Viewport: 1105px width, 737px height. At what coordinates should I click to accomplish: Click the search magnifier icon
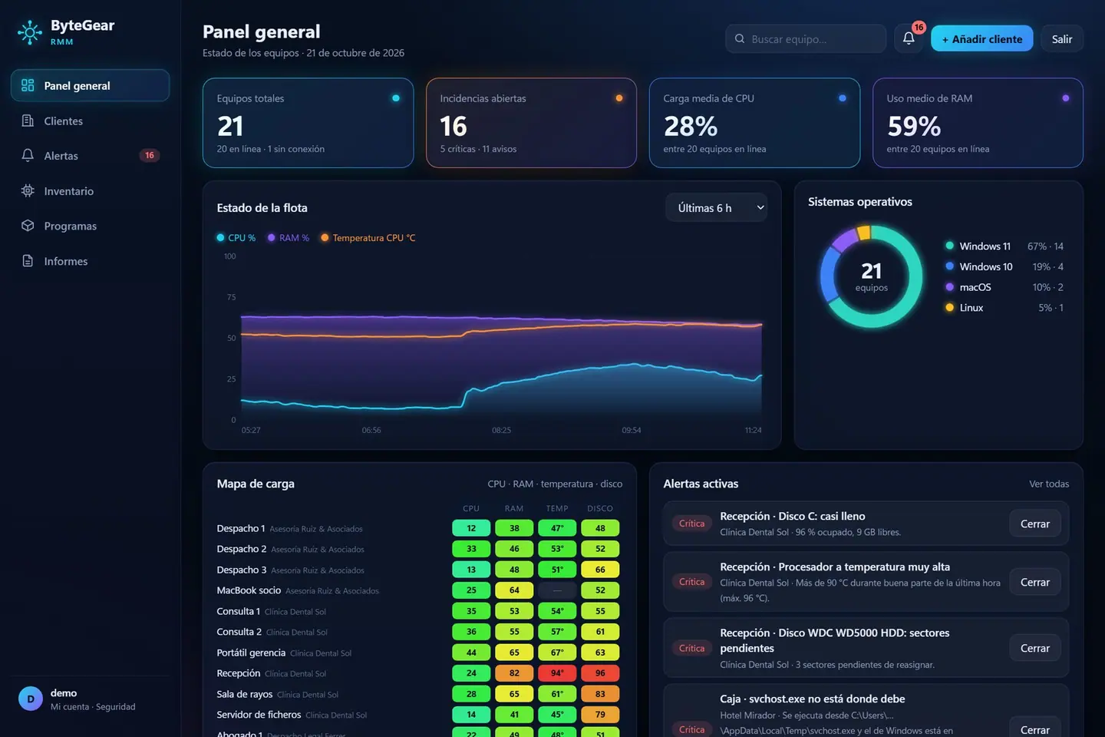pyautogui.click(x=740, y=38)
